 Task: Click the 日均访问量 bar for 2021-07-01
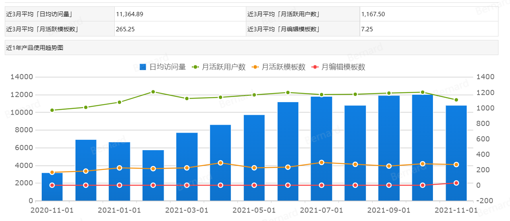pos(321,149)
